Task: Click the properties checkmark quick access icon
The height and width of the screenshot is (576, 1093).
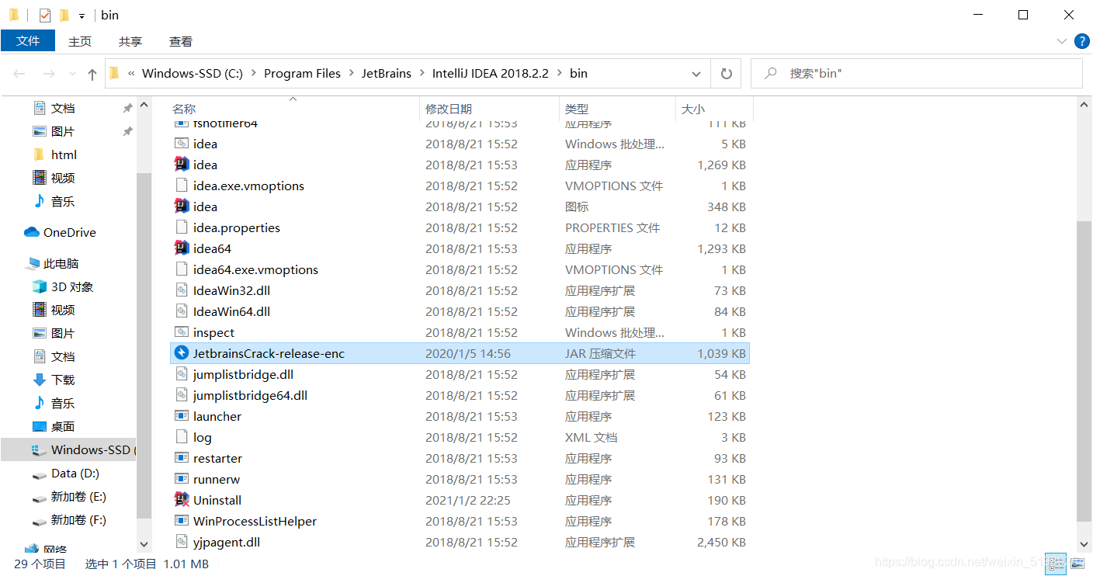Action: (44, 15)
